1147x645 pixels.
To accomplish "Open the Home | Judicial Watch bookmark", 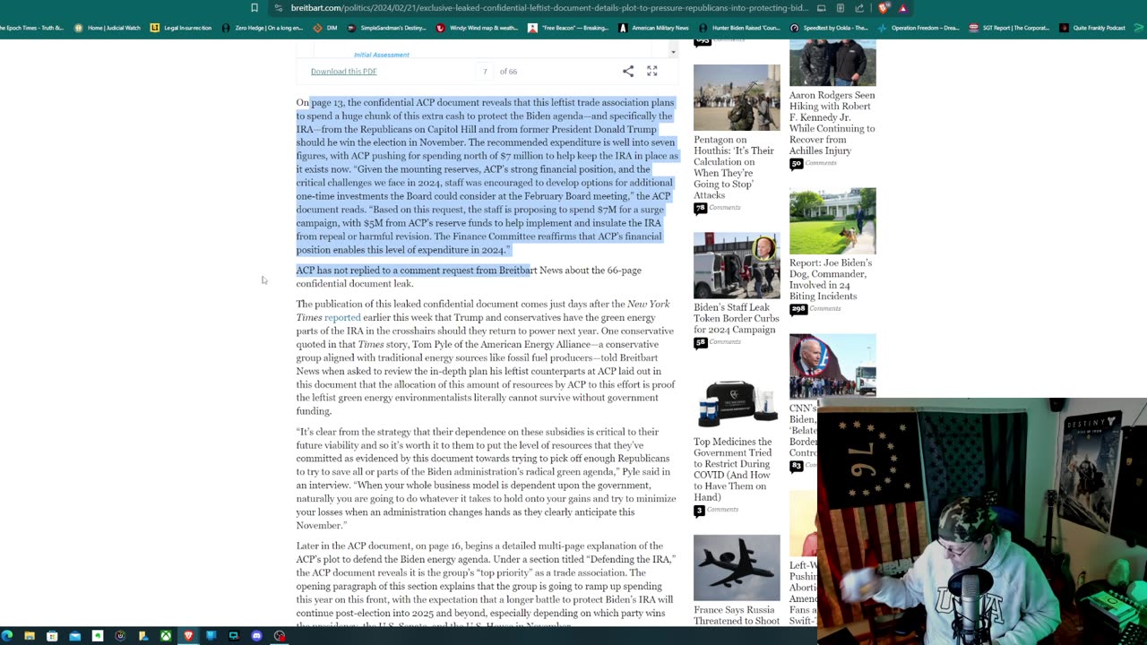I will tap(108, 28).
